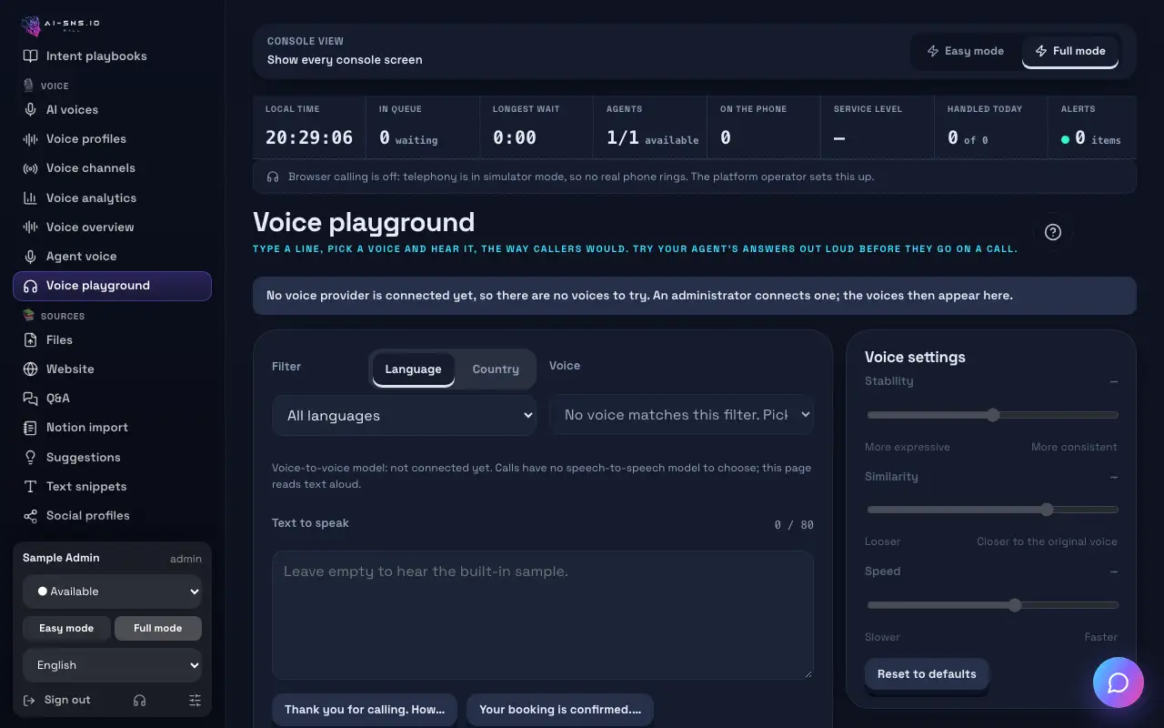Open the sliders settings icon near Sign out

point(195,701)
